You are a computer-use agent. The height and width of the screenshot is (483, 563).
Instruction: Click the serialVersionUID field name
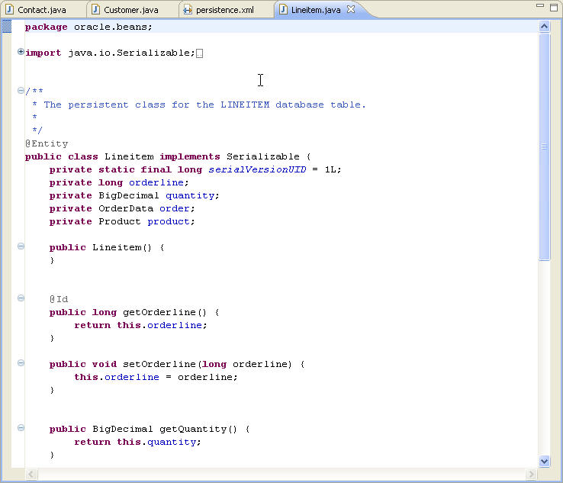click(257, 169)
